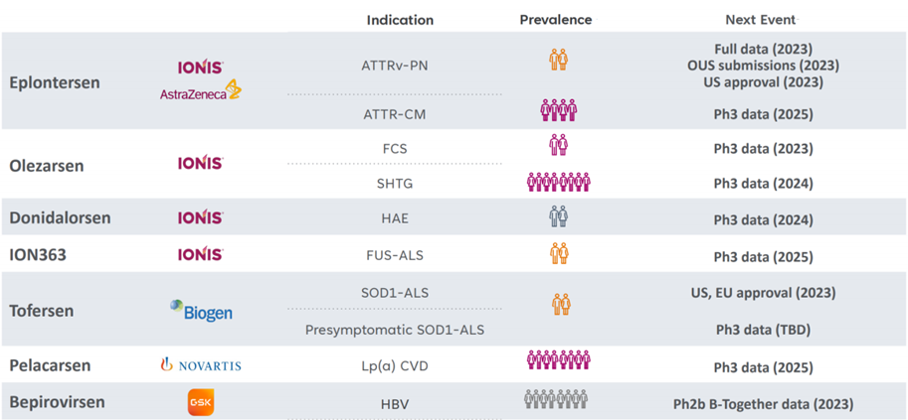Screen dimensions: 908x420
Task: Click the US, EU approval (2023) text
Action: coord(763,293)
